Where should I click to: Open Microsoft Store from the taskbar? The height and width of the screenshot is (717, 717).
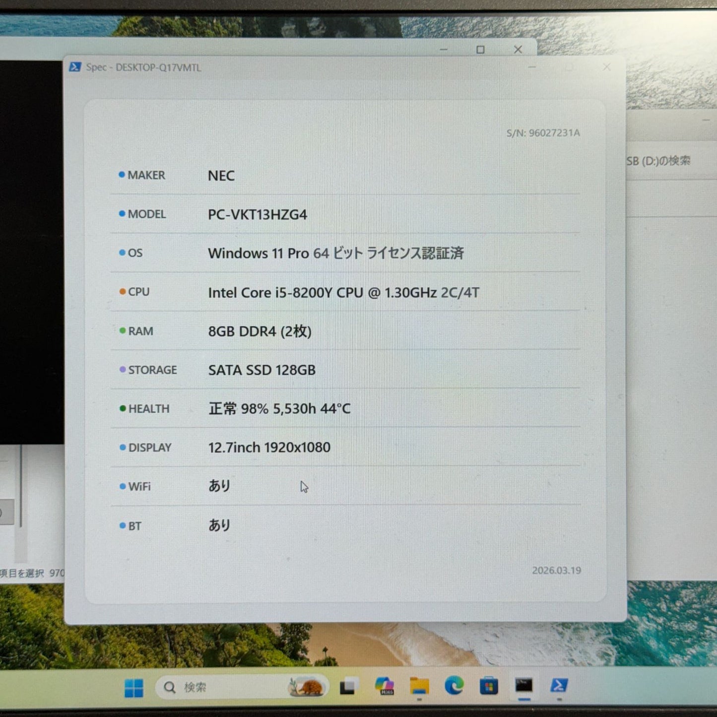(x=489, y=686)
